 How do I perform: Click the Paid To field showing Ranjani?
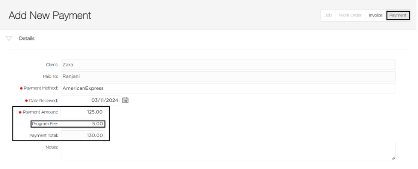click(x=228, y=76)
